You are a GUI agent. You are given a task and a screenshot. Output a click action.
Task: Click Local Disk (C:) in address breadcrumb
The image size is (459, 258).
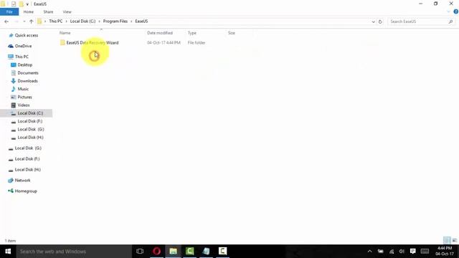tap(83, 21)
